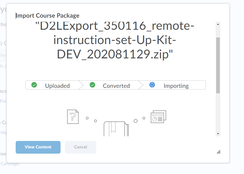This screenshot has height=174, width=244.
Task: Click the bookmarked book illustration icon
Action: click(x=116, y=129)
